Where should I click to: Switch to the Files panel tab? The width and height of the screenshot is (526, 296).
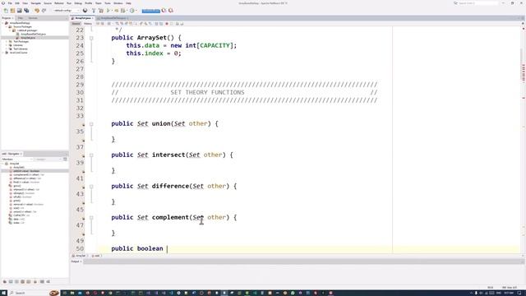click(21, 18)
